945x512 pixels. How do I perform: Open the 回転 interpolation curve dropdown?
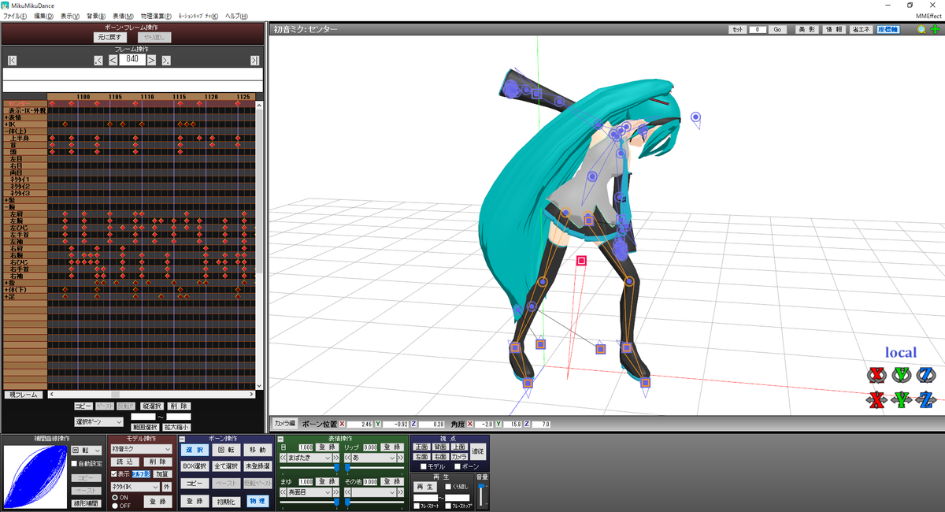86,450
